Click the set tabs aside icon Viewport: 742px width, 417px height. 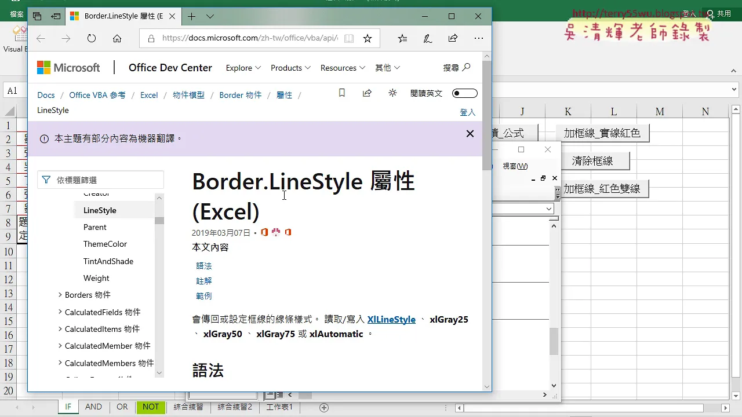pyautogui.click(x=56, y=16)
